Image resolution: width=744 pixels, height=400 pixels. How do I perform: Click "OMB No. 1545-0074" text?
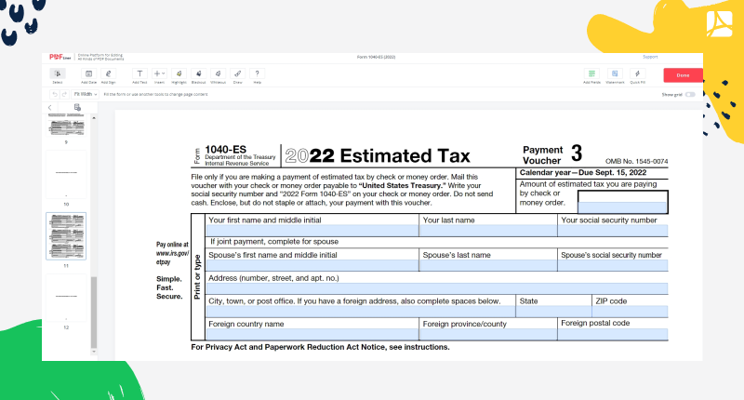click(x=636, y=161)
